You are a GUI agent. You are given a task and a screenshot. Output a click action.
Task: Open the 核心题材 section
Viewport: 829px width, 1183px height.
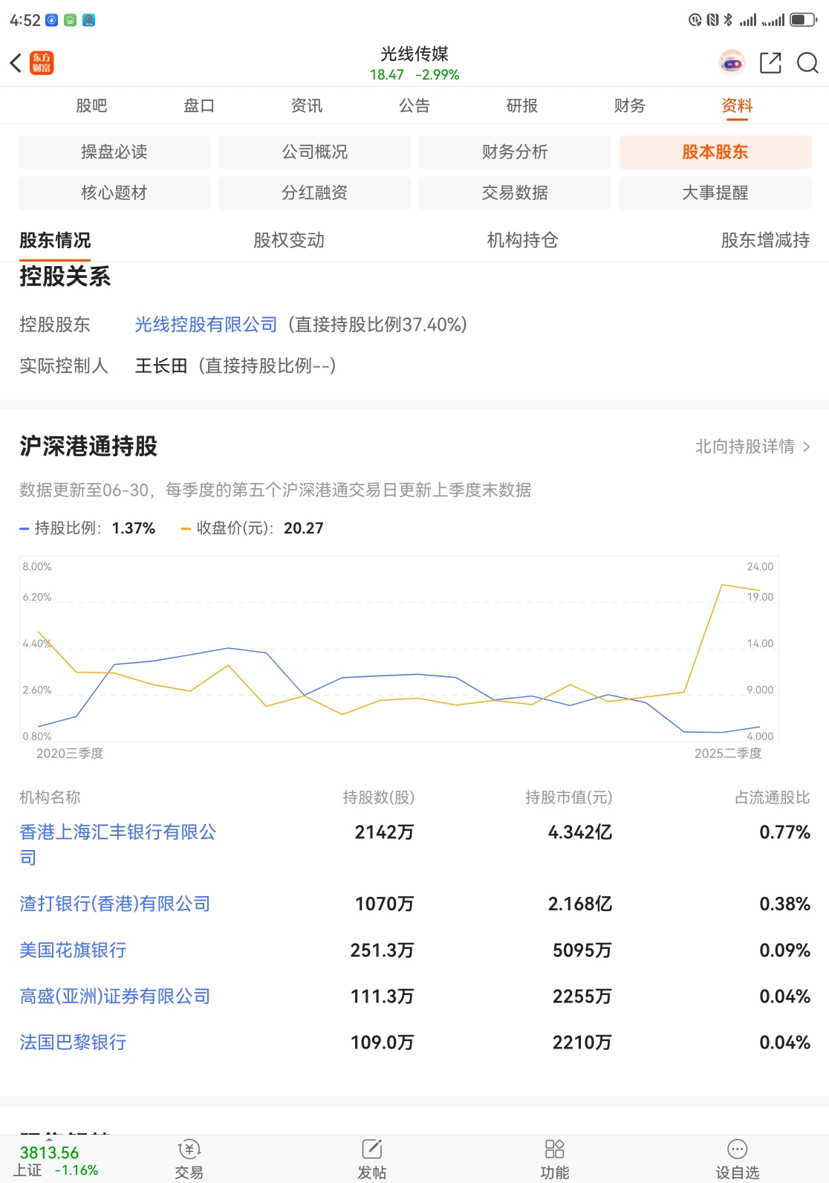tap(114, 193)
